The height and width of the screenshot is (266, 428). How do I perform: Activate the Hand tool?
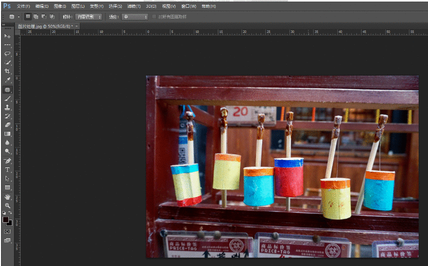click(7, 197)
